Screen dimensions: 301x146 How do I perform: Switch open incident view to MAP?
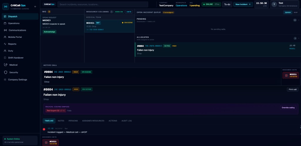[296, 12]
